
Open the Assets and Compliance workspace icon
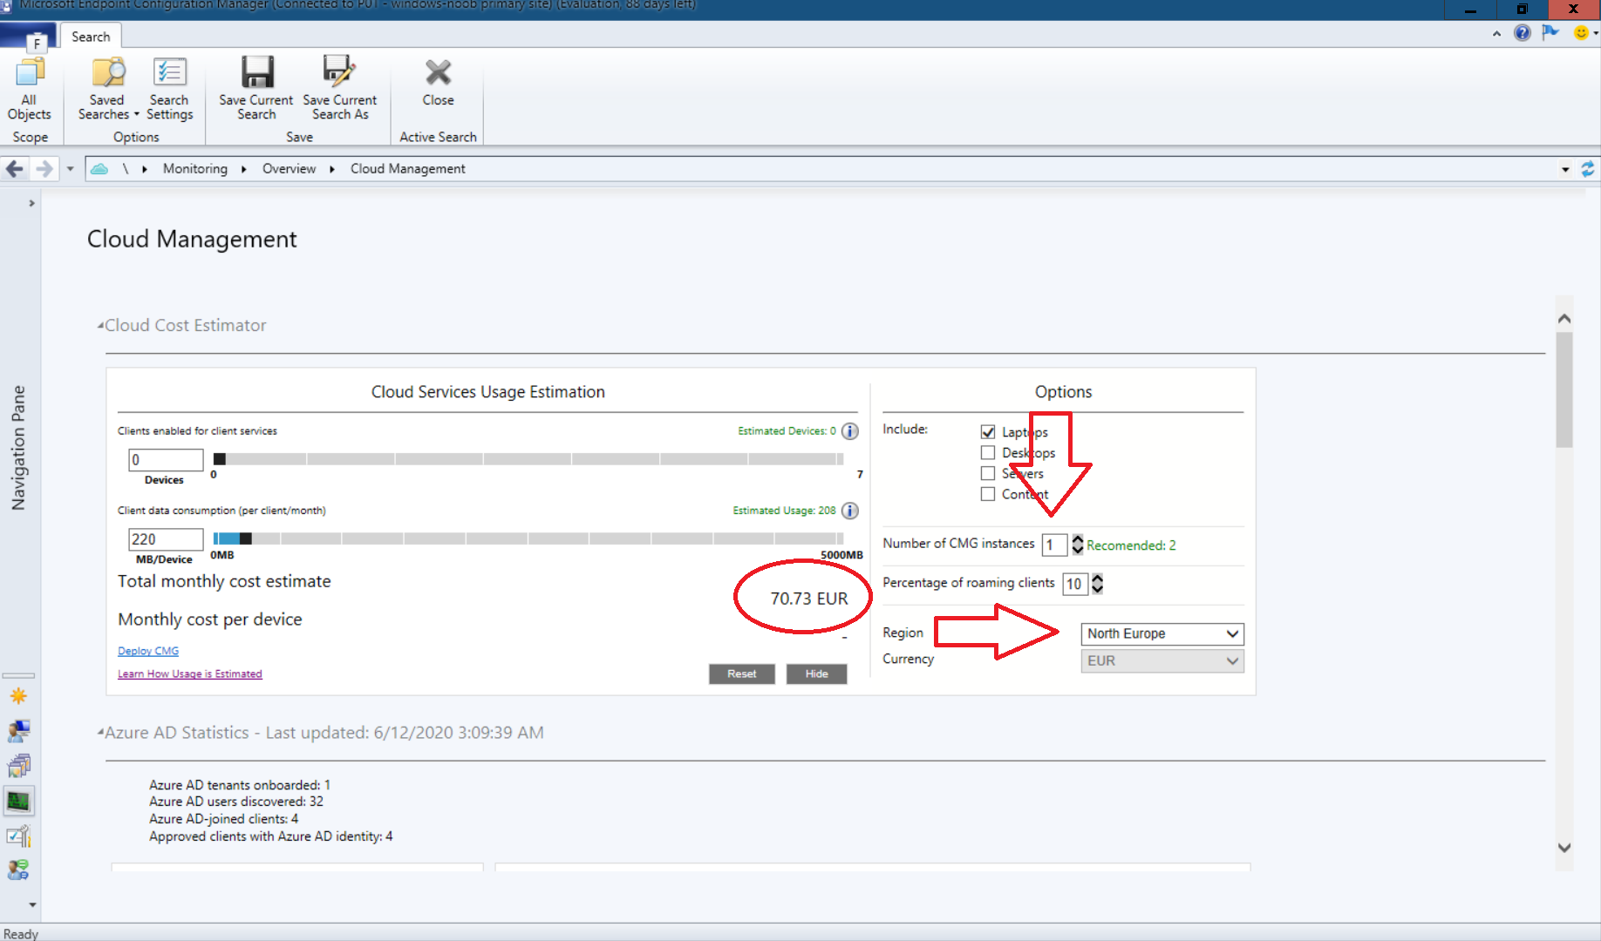tap(18, 731)
